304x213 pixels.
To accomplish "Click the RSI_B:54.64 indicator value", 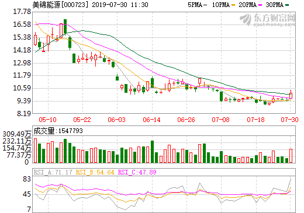I will pyautogui.click(x=95, y=172).
